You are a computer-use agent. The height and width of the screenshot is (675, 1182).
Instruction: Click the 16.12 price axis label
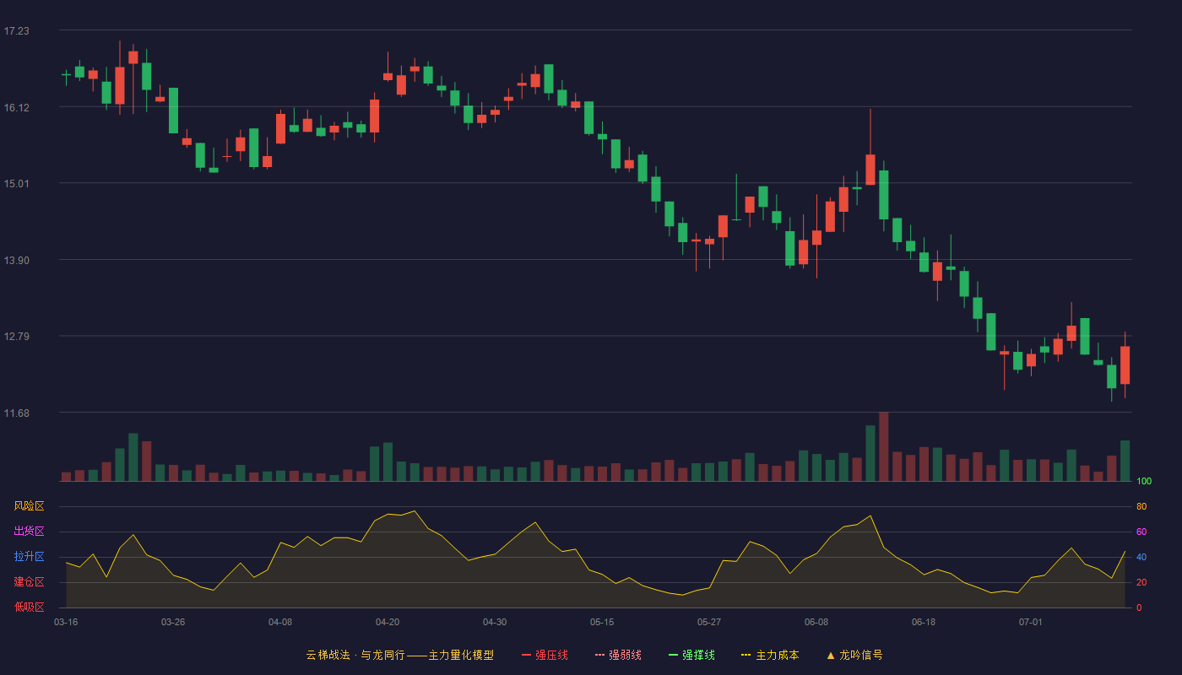pos(16,108)
